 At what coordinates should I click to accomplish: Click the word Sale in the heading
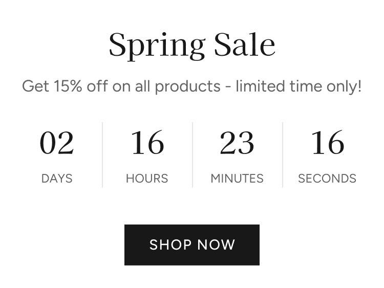tap(244, 44)
